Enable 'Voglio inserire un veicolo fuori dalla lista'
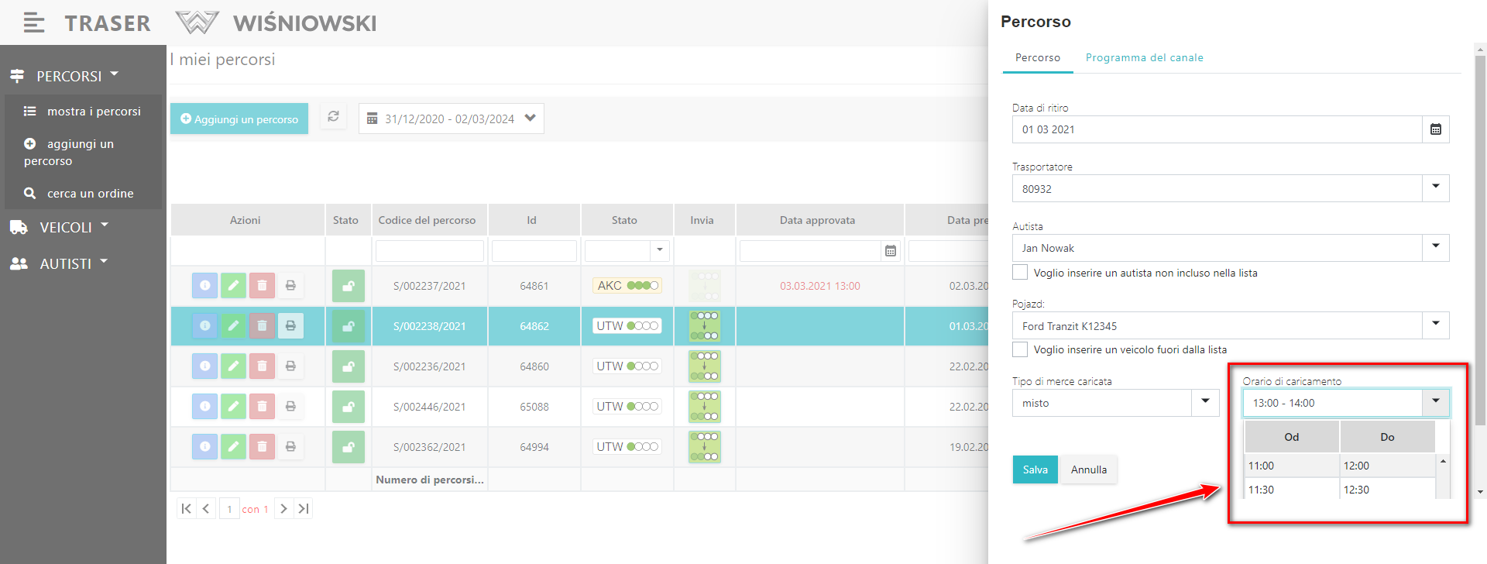 1020,349
